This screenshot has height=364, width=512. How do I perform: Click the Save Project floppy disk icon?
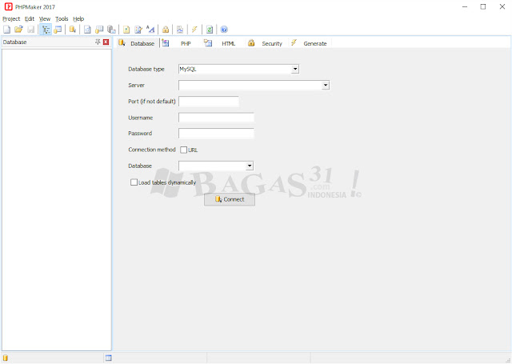pos(30,30)
